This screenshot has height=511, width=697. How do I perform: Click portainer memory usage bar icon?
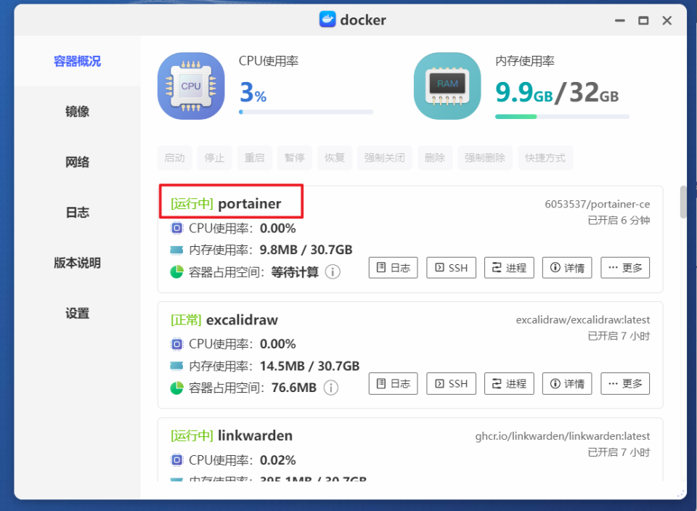point(177,250)
